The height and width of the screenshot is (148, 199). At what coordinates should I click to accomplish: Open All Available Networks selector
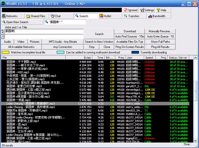click(21, 47)
